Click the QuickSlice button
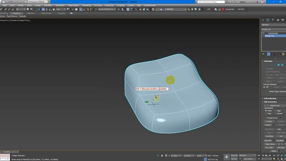The image size is (286, 161). point(269,136)
